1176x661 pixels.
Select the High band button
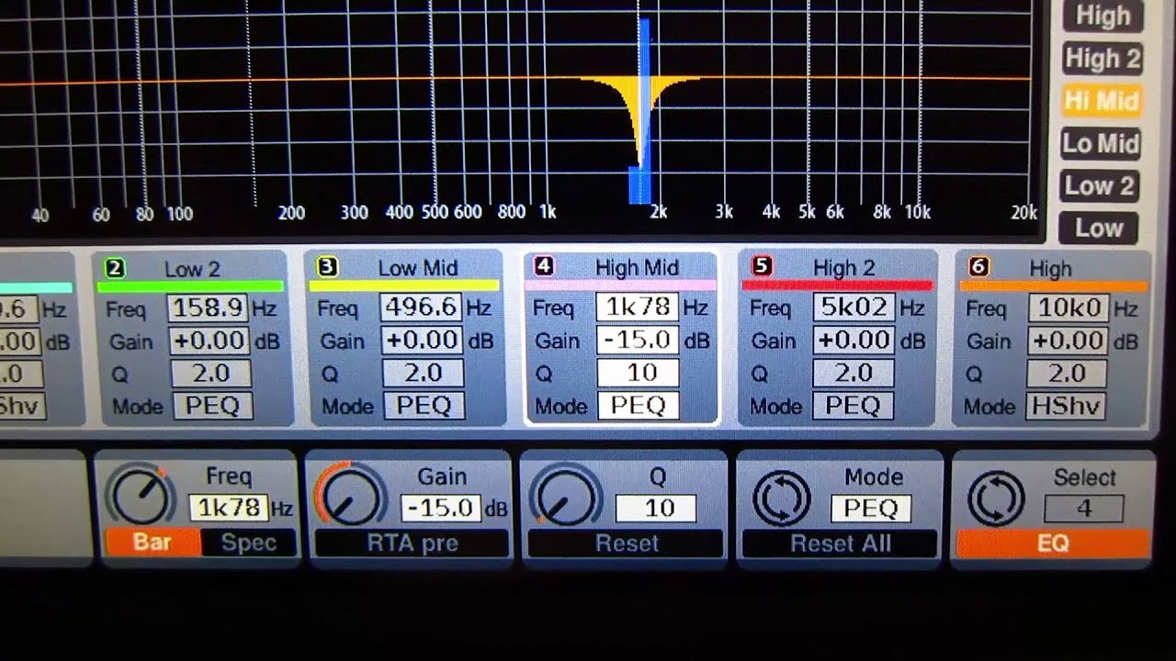point(1102,16)
